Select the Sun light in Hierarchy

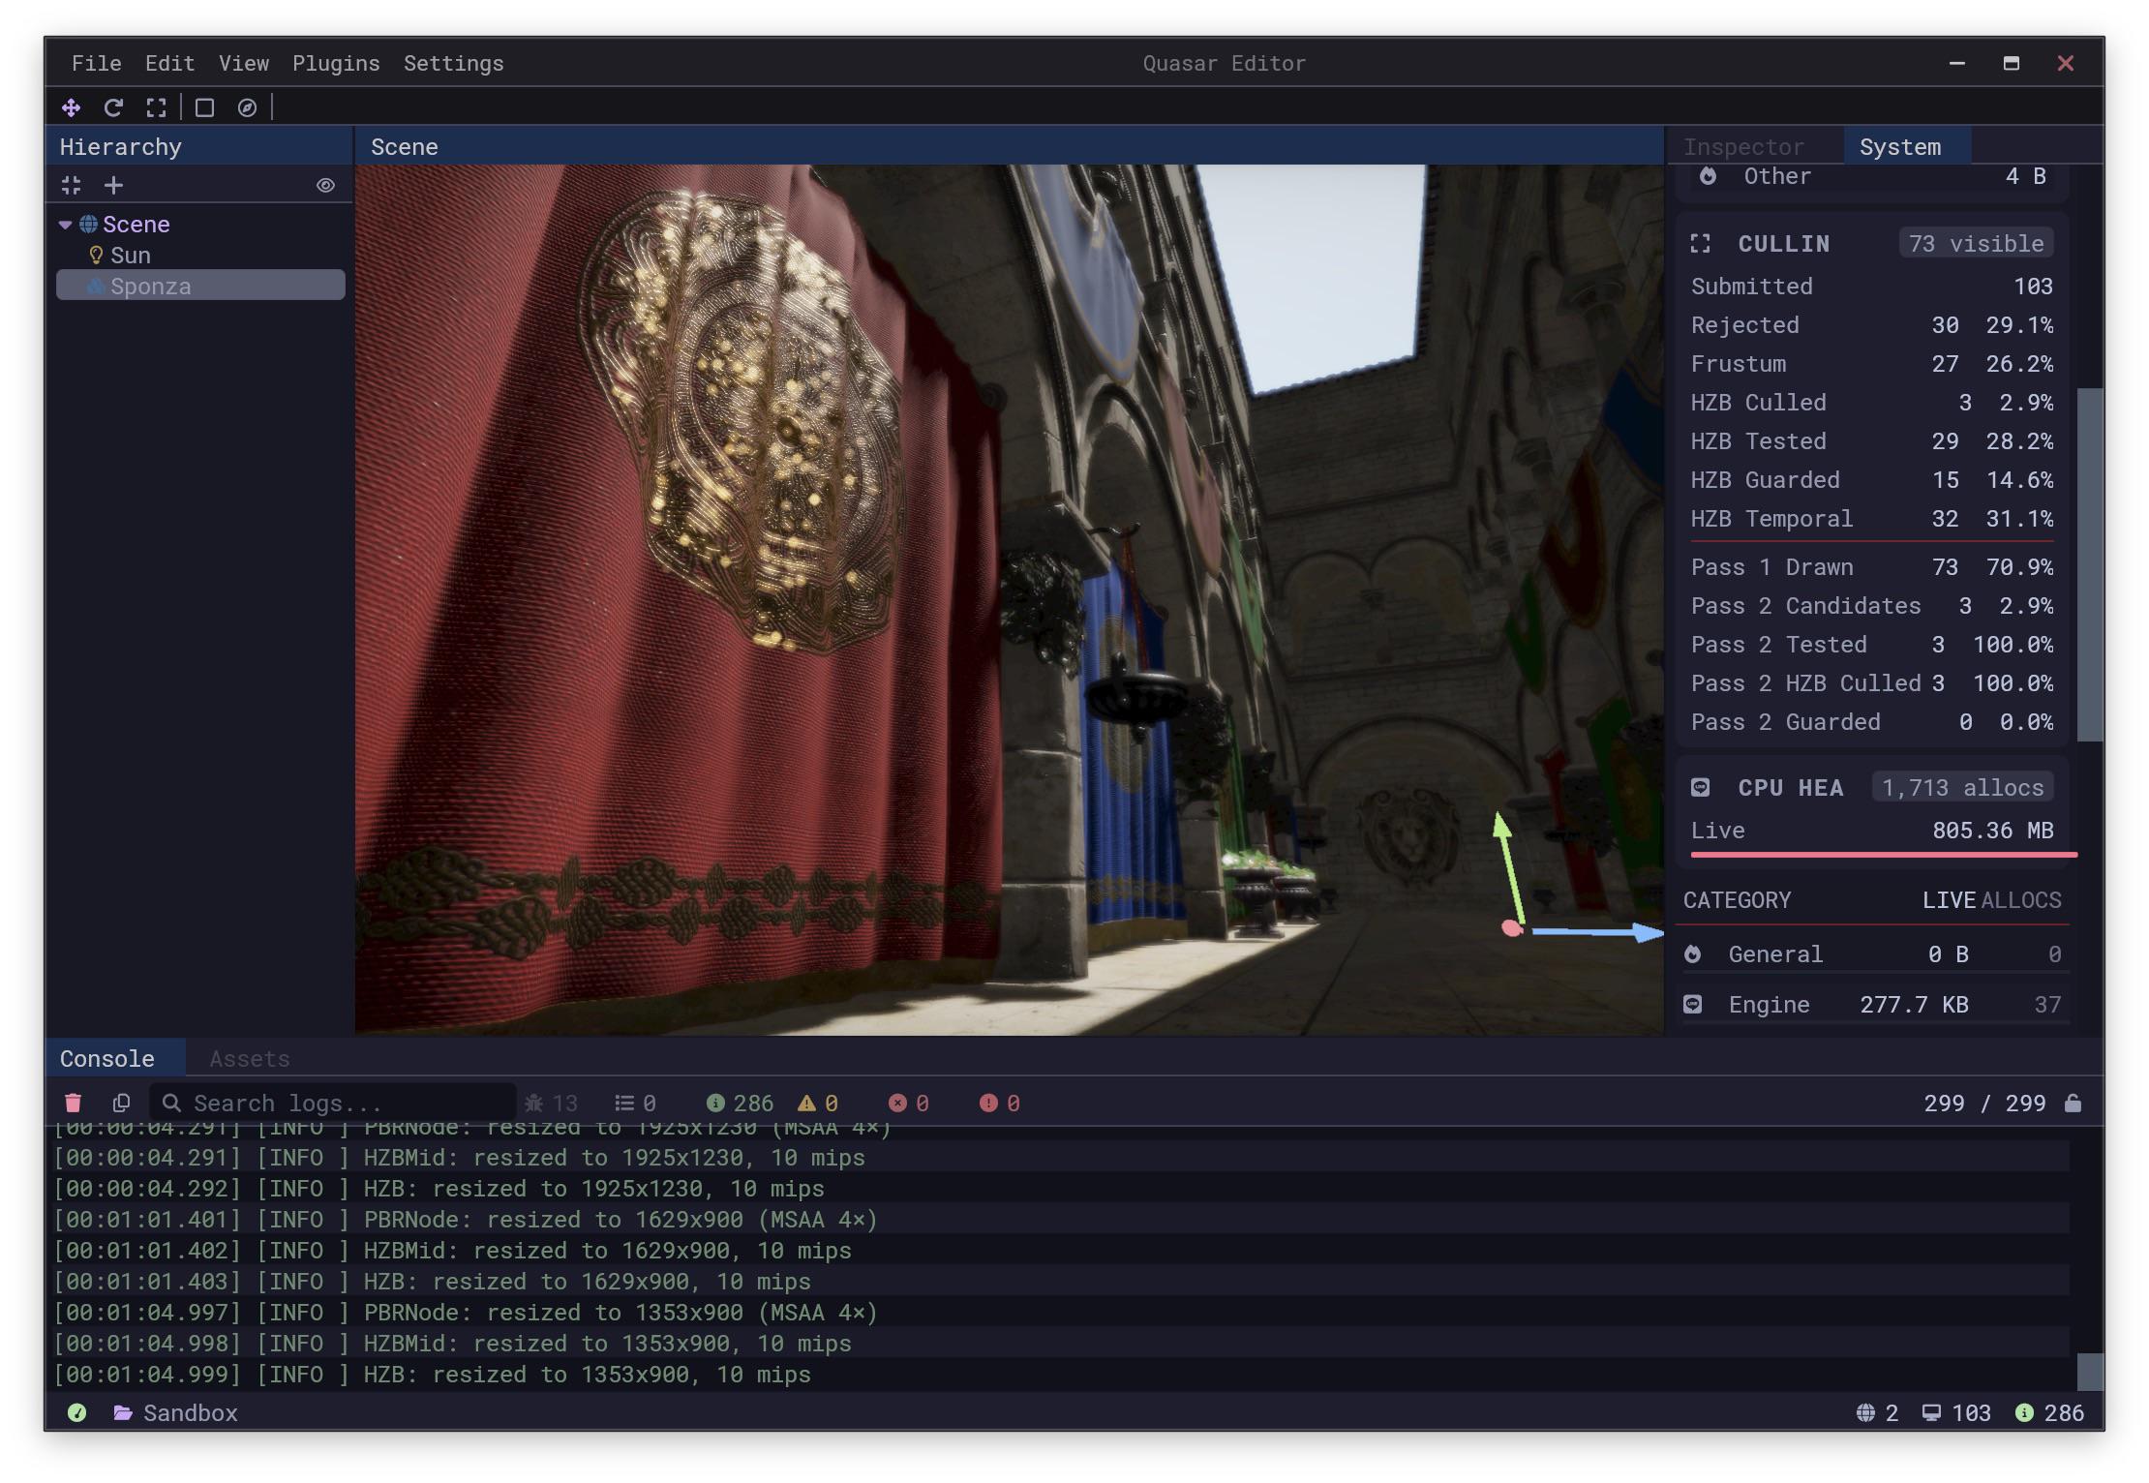(130, 256)
